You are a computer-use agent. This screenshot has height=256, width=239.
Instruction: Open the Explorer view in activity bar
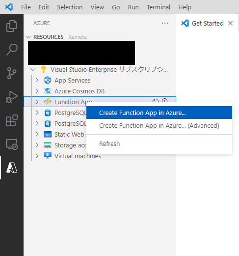tap(11, 26)
